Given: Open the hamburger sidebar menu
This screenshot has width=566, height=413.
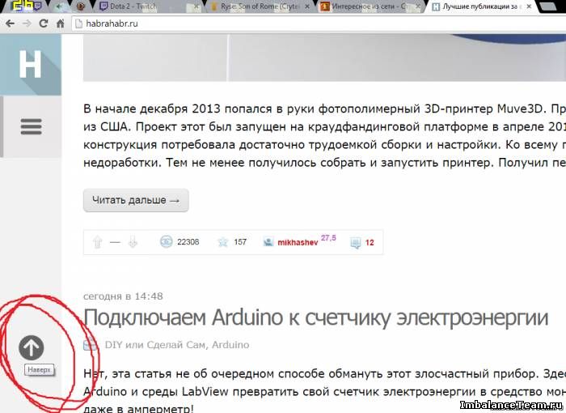Looking at the screenshot, I should (x=31, y=126).
